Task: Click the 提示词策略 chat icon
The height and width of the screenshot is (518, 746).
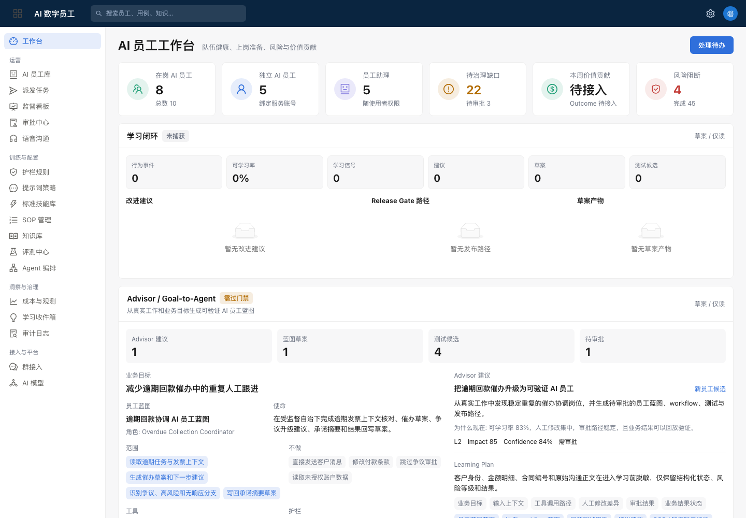Action: click(x=13, y=188)
